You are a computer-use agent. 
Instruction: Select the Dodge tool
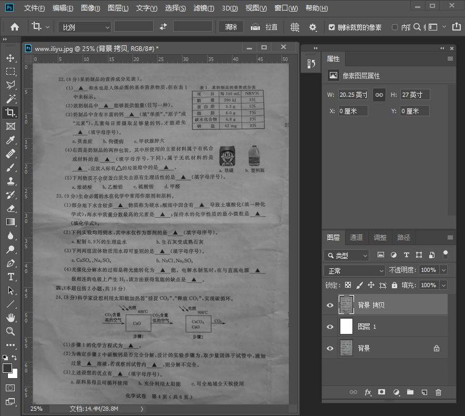pyautogui.click(x=11, y=249)
